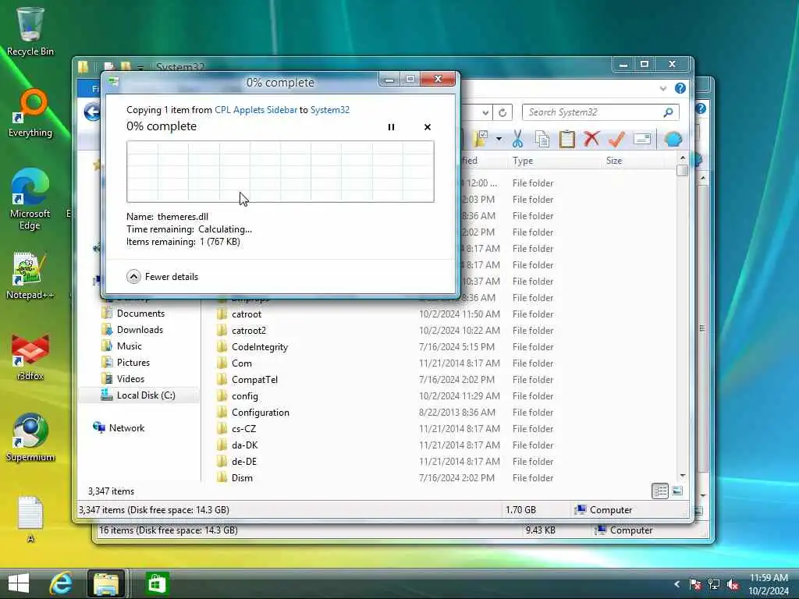The width and height of the screenshot is (799, 599).
Task: Open Windows Store from taskbar
Action: click(x=157, y=583)
